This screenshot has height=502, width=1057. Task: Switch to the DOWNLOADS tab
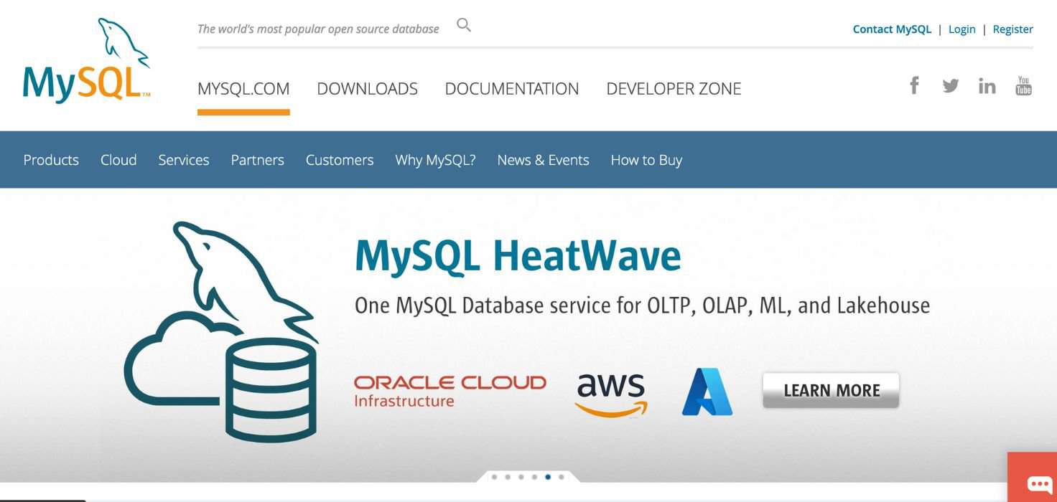click(x=368, y=88)
